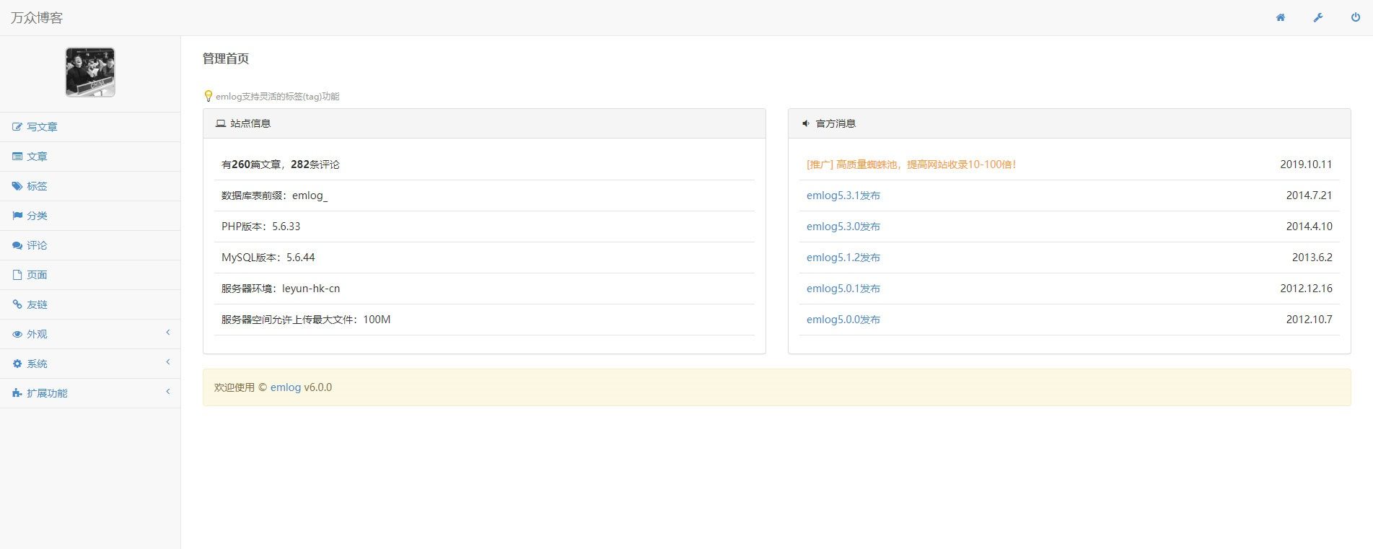Click the pencil icon beside 写文章
This screenshot has width=1373, height=549.
pos(17,127)
